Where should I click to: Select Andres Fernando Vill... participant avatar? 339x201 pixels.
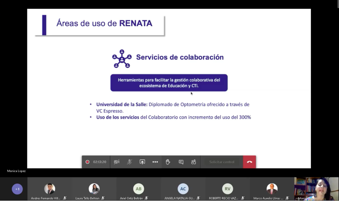pyautogui.click(x=50, y=189)
